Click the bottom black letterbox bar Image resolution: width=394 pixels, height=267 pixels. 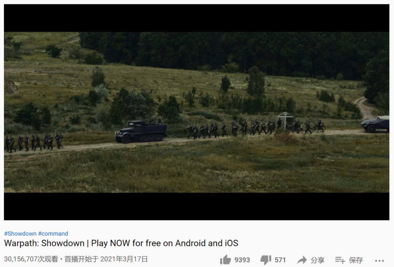click(x=197, y=206)
